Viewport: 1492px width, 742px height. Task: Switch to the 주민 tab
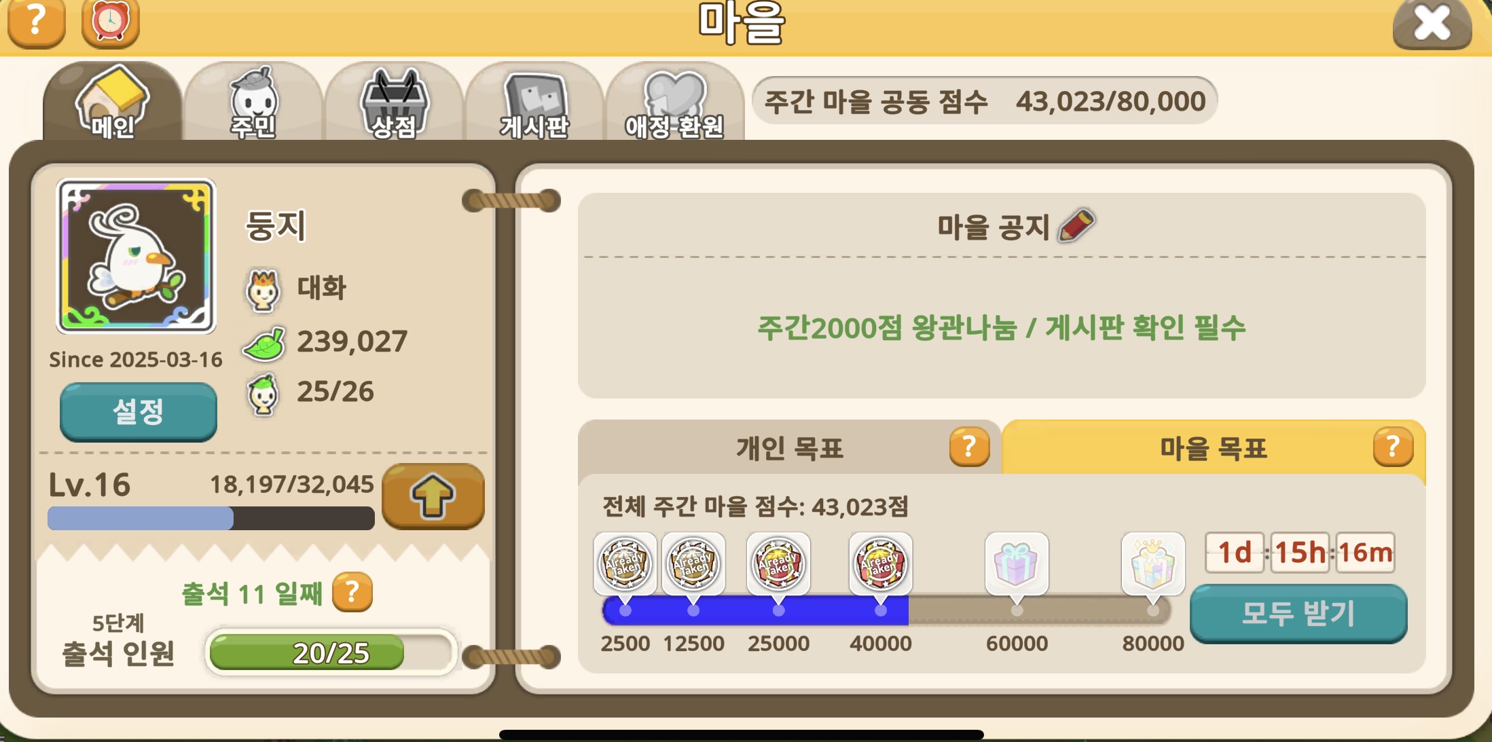(x=253, y=102)
